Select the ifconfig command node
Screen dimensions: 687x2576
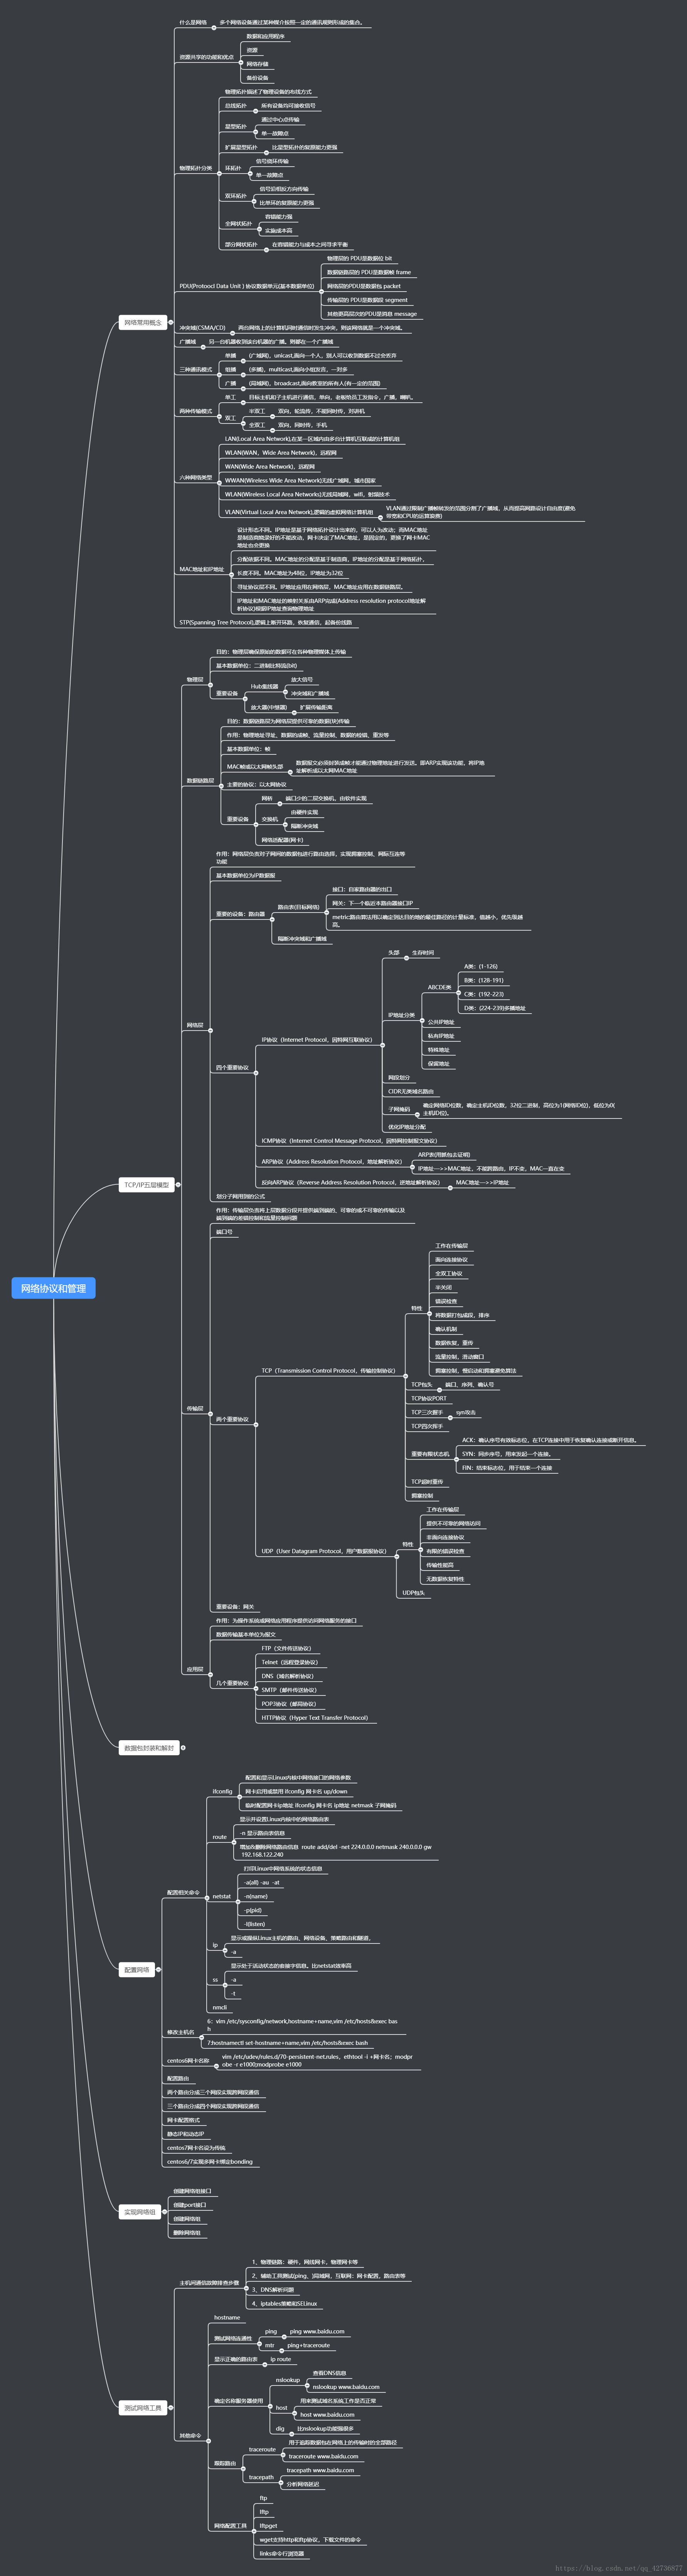point(222,1791)
